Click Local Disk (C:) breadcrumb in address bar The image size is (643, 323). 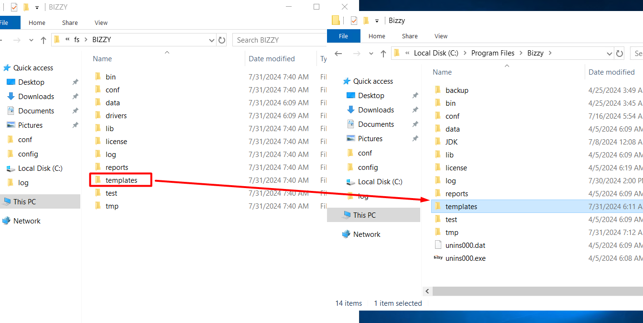pyautogui.click(x=436, y=53)
